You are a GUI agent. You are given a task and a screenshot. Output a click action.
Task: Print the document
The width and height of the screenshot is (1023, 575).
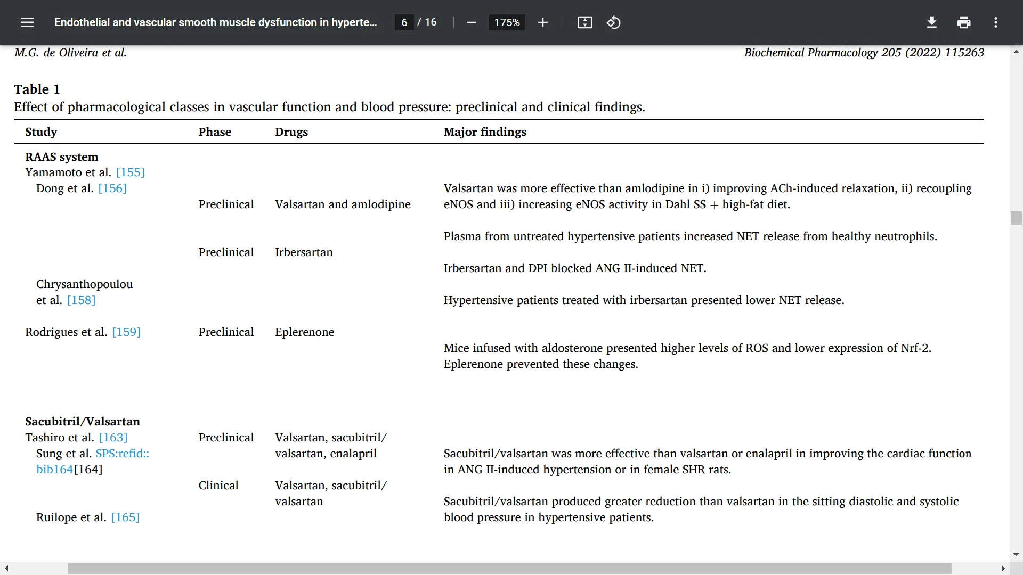point(963,22)
